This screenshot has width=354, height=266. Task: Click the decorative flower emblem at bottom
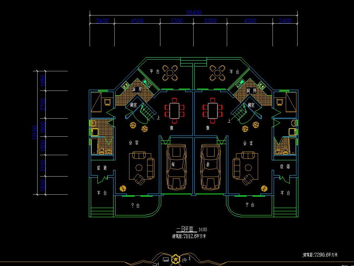[175, 259]
